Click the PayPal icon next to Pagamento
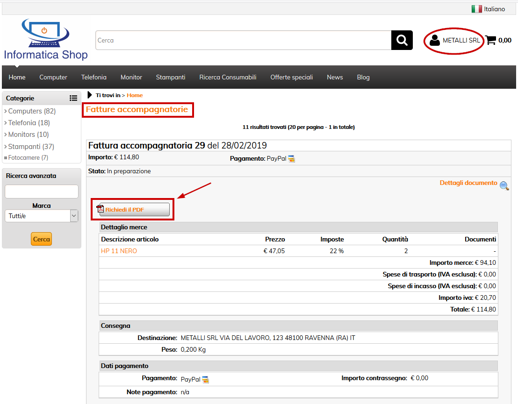The width and height of the screenshot is (518, 404). pyautogui.click(x=291, y=158)
